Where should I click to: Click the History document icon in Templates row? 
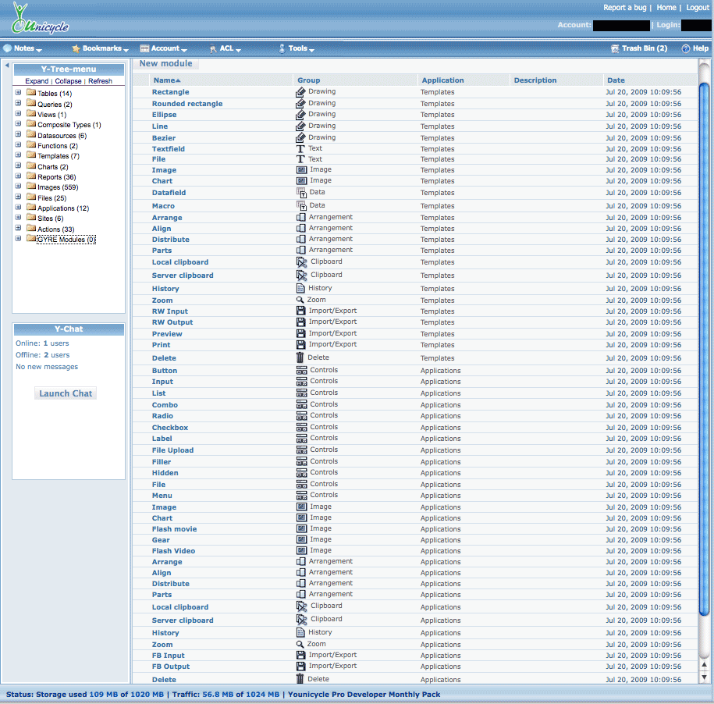click(x=301, y=288)
